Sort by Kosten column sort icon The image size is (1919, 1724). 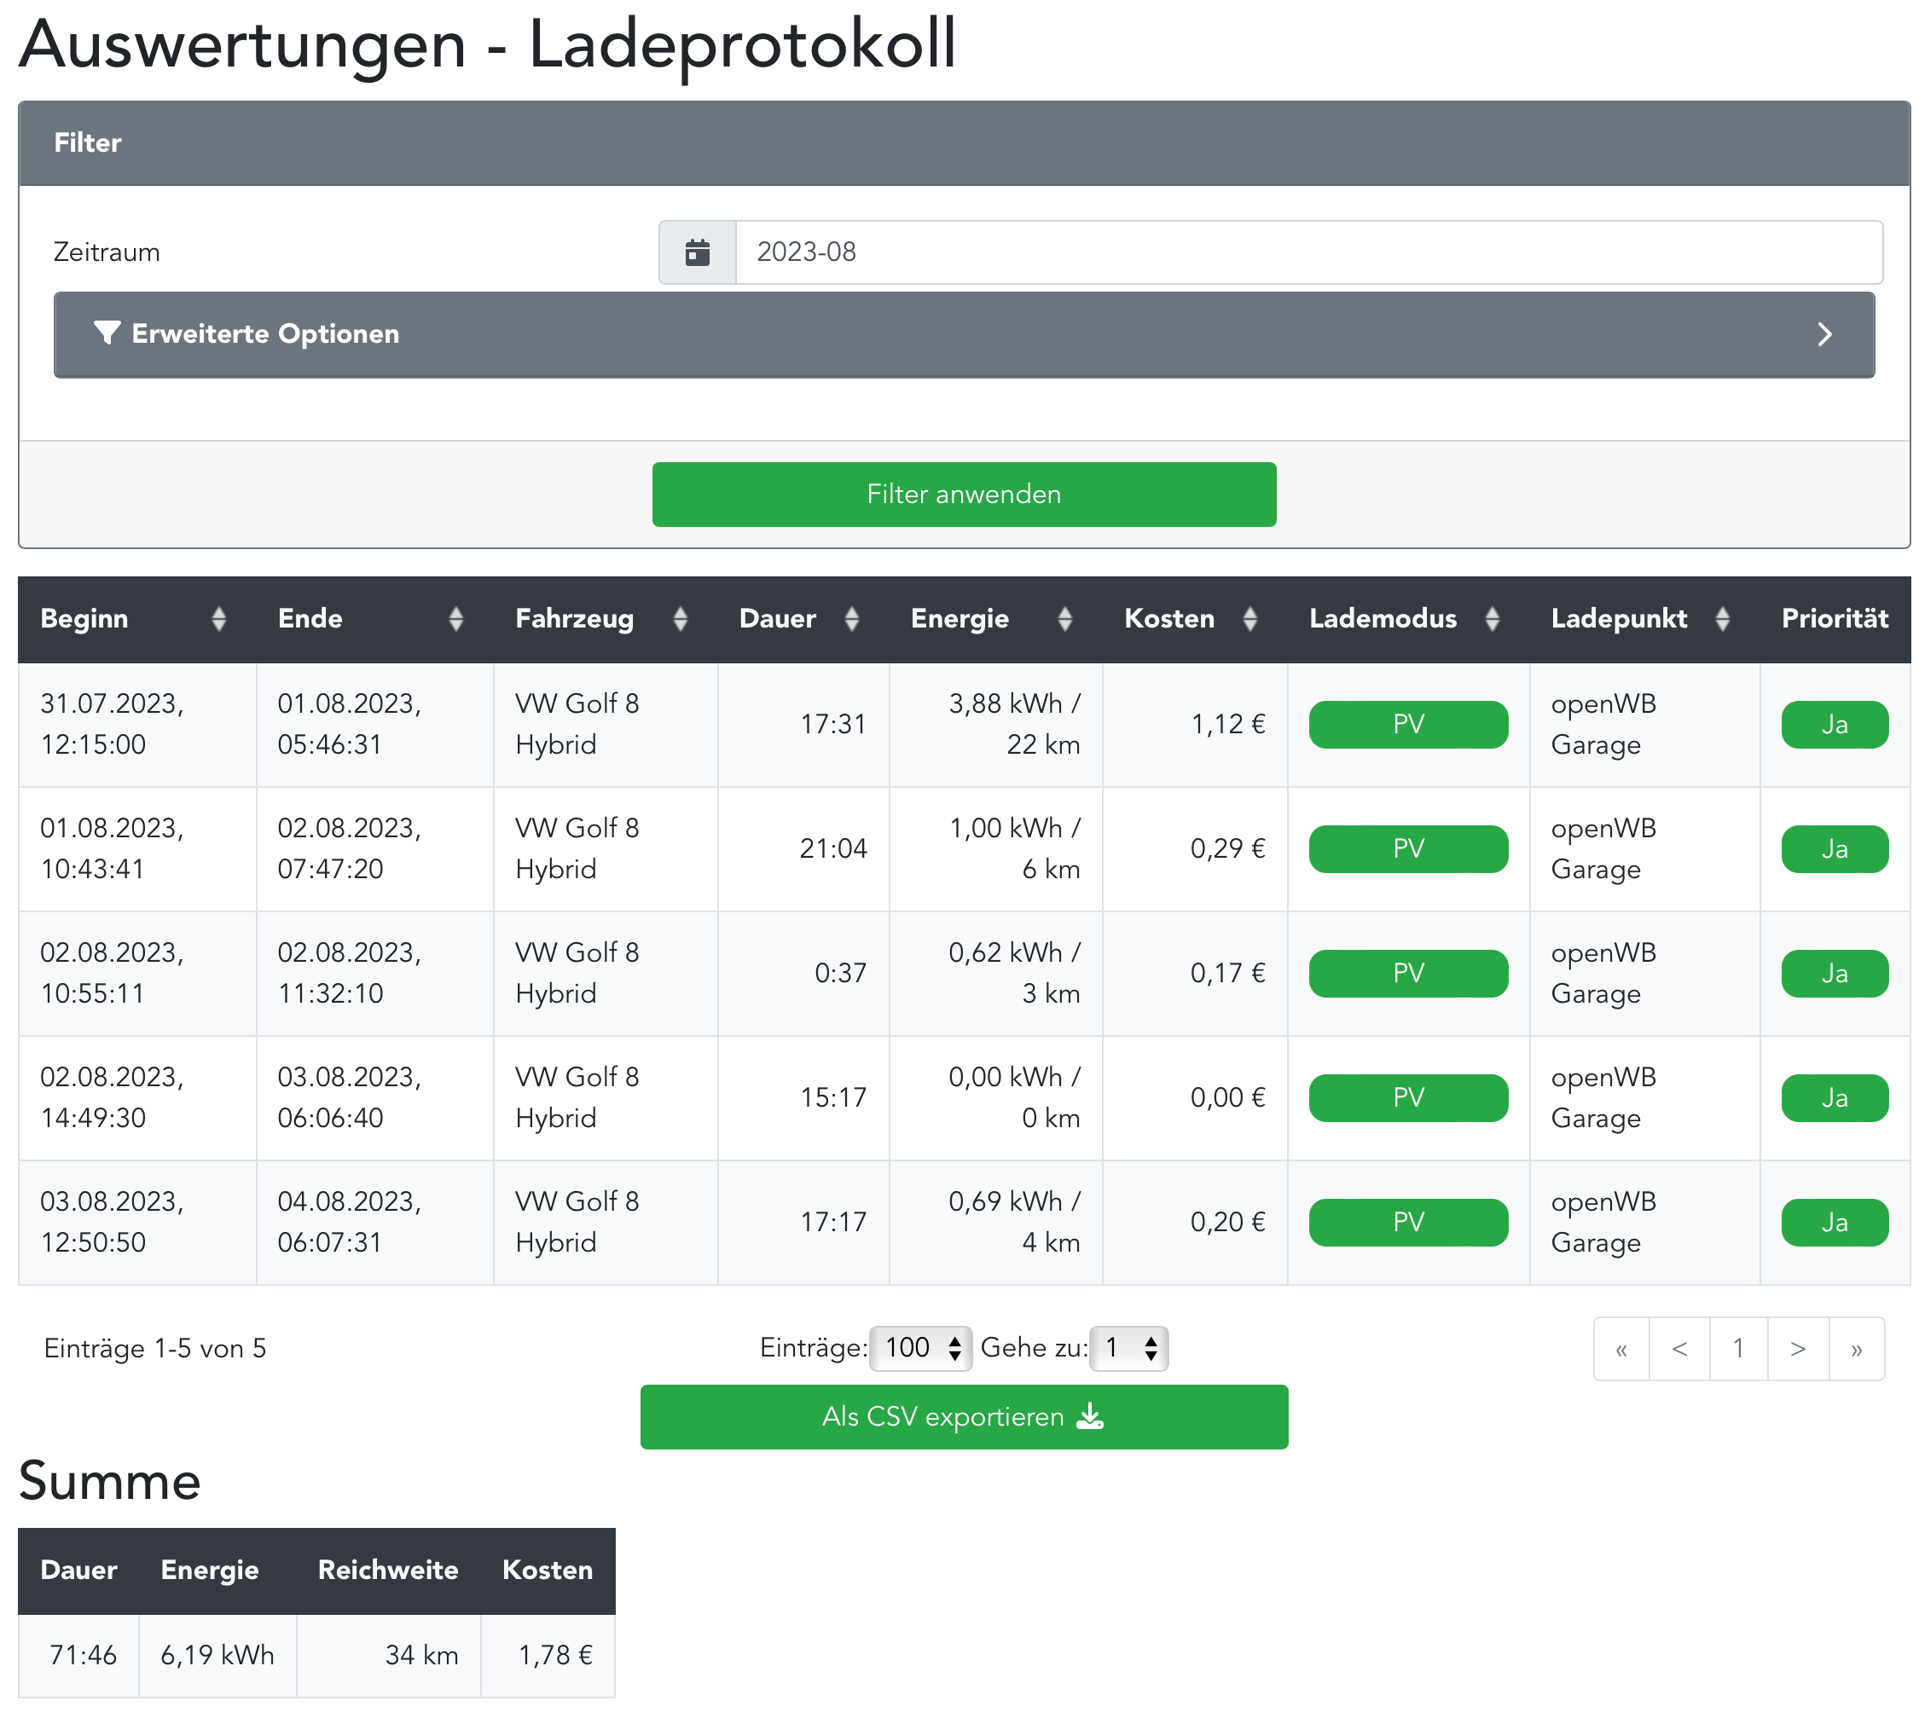point(1249,618)
